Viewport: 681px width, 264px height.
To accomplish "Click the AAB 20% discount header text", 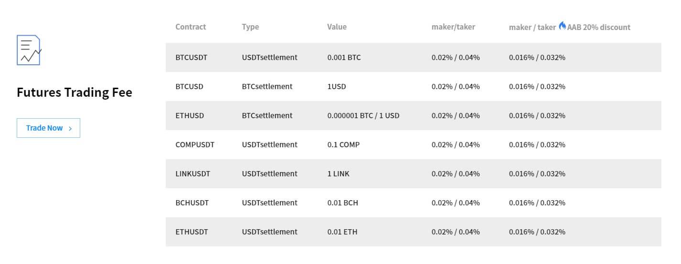I will click(599, 27).
